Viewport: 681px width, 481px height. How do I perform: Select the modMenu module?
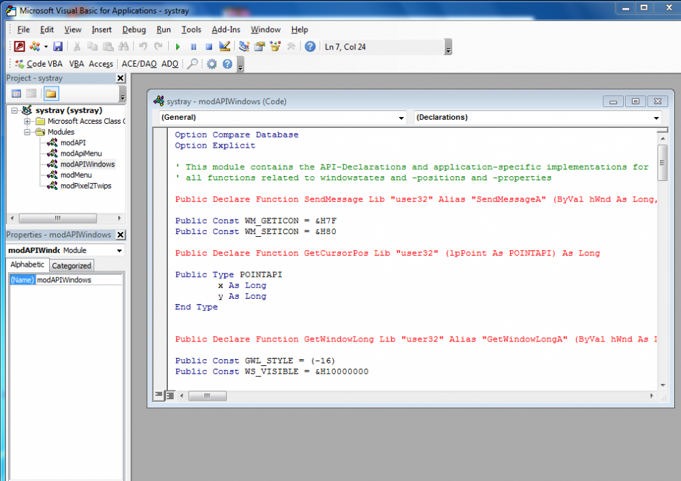pyautogui.click(x=76, y=176)
